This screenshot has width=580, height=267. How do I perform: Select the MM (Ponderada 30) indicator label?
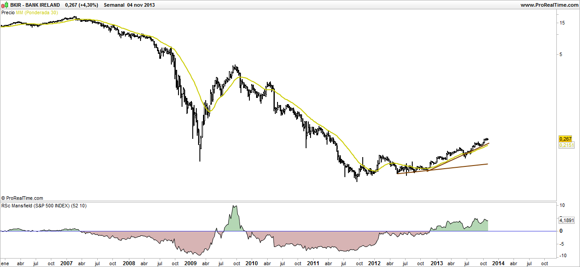(37, 12)
